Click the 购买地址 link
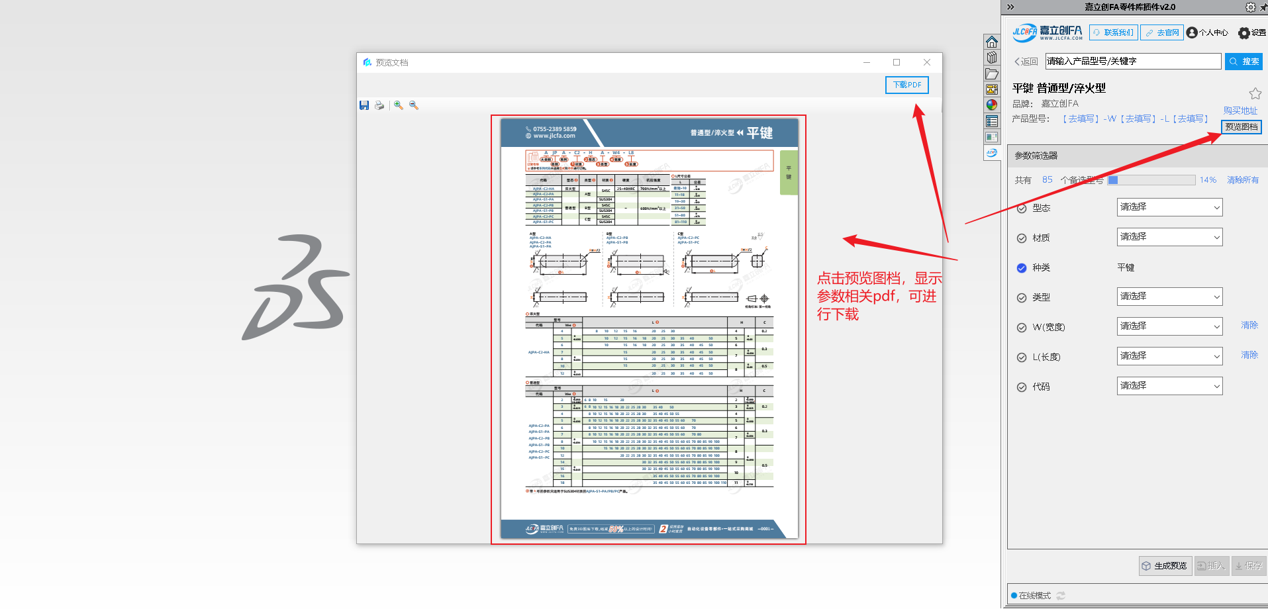This screenshot has height=609, width=1268. (x=1240, y=111)
